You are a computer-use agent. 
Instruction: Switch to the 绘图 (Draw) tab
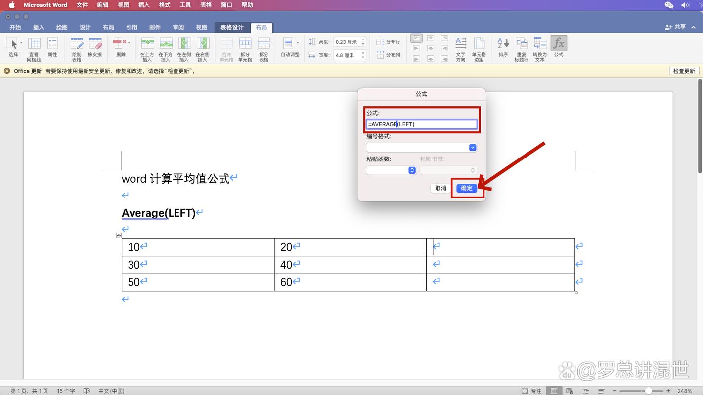tap(62, 28)
